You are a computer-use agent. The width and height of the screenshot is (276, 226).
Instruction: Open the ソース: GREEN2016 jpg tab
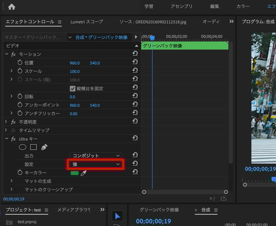(x=153, y=22)
